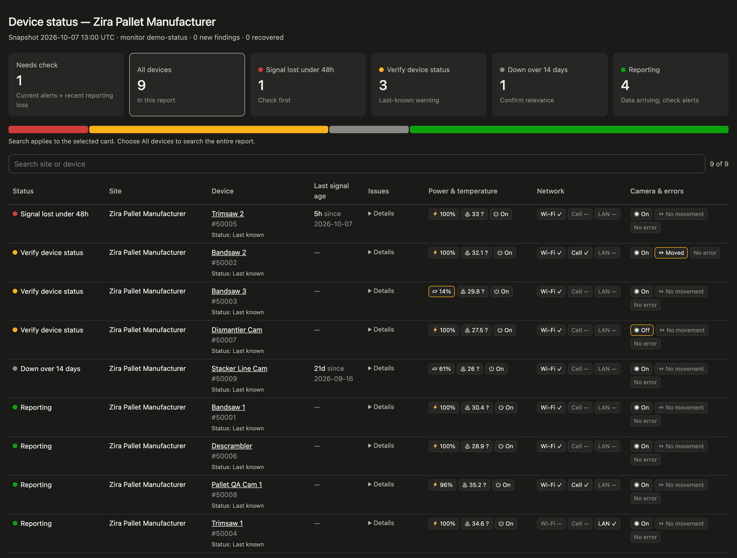737x558 pixels.
Task: Click the 61% battery chip for Stacker Line Cam
Action: (x=441, y=369)
